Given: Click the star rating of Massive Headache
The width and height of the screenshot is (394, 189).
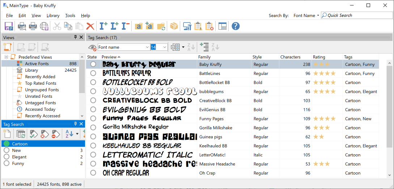Looking at the screenshot, I should tap(321, 164).
